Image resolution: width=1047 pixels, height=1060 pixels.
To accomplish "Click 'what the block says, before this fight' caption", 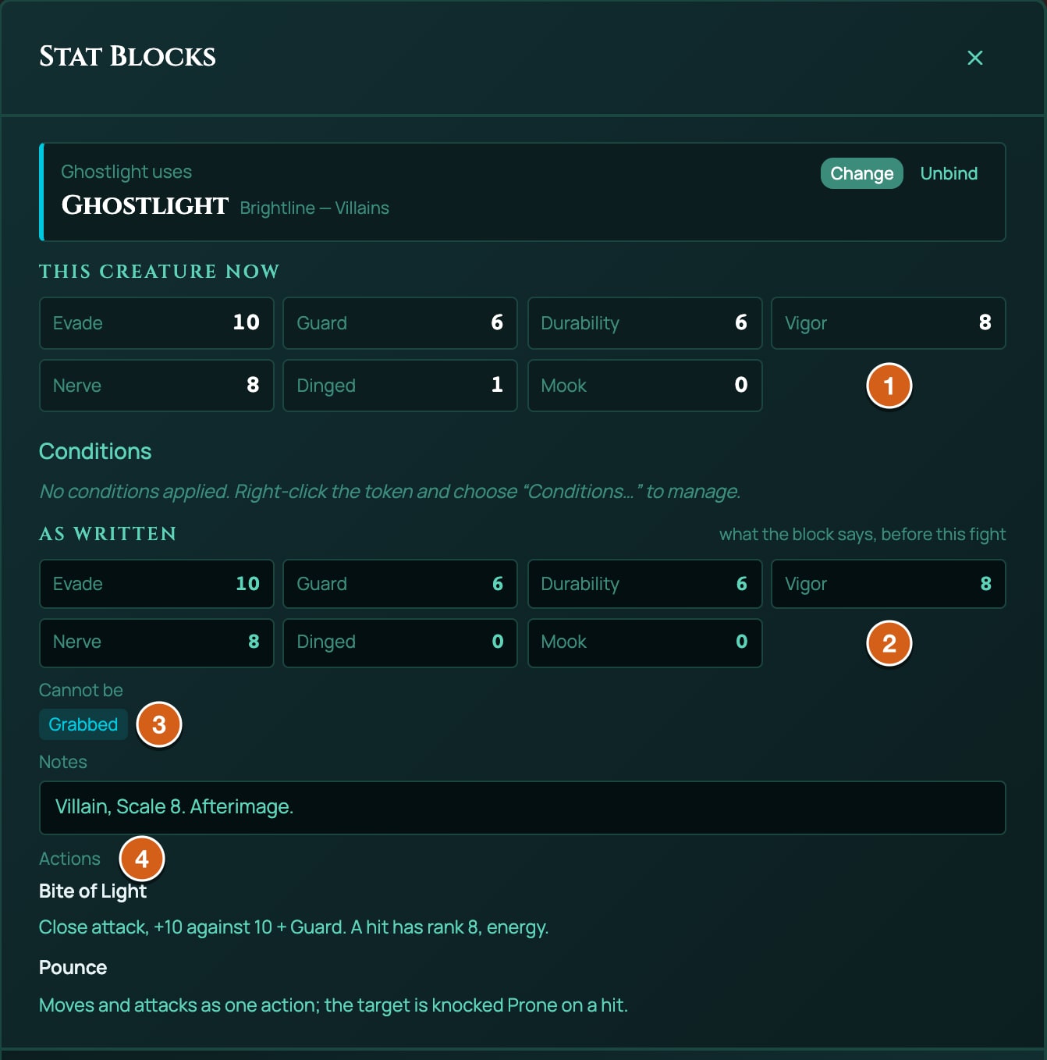I will point(862,535).
